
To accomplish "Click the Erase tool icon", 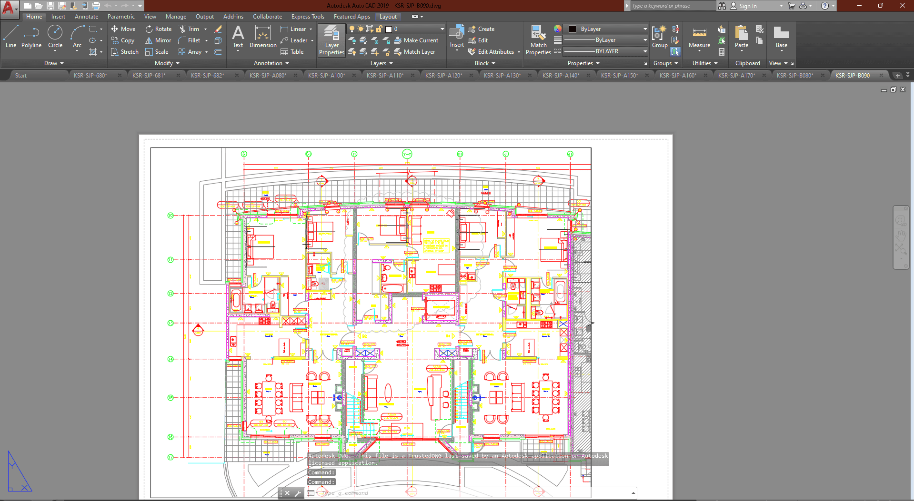I will (x=218, y=29).
